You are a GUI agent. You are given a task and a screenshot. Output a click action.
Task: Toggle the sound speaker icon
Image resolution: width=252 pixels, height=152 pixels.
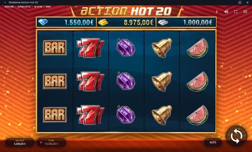pos(226,12)
